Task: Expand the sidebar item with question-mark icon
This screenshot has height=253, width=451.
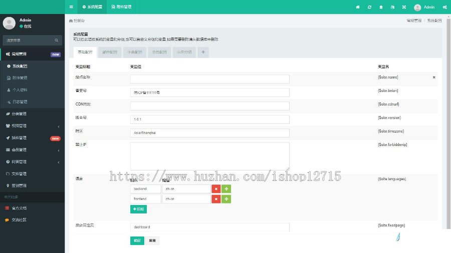Action: coord(32,162)
